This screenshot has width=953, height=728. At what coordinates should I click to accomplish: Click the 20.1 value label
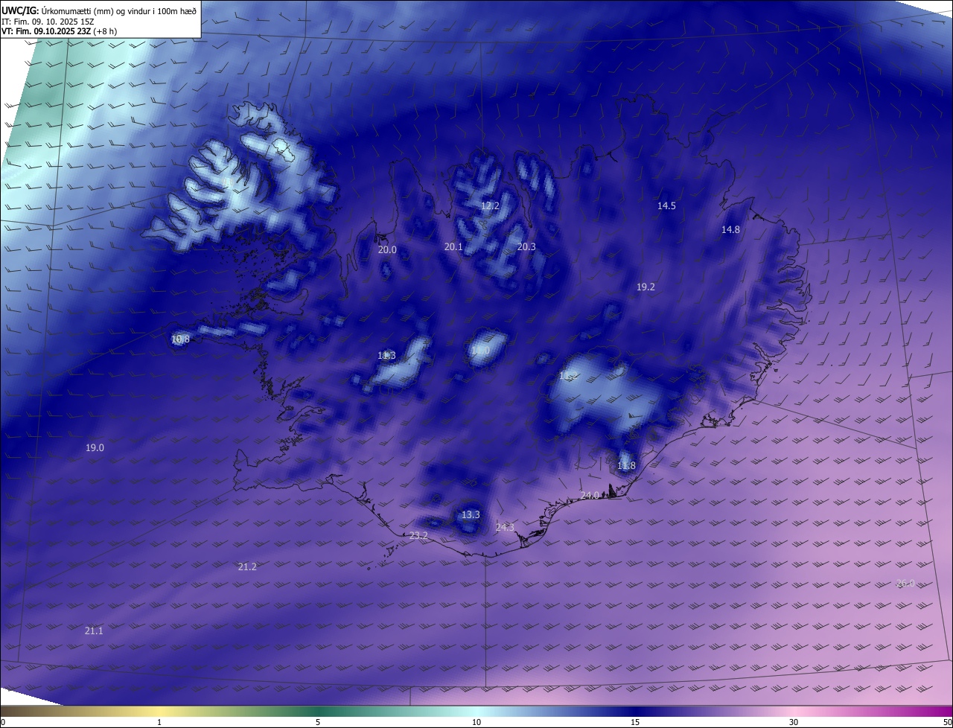coord(453,246)
